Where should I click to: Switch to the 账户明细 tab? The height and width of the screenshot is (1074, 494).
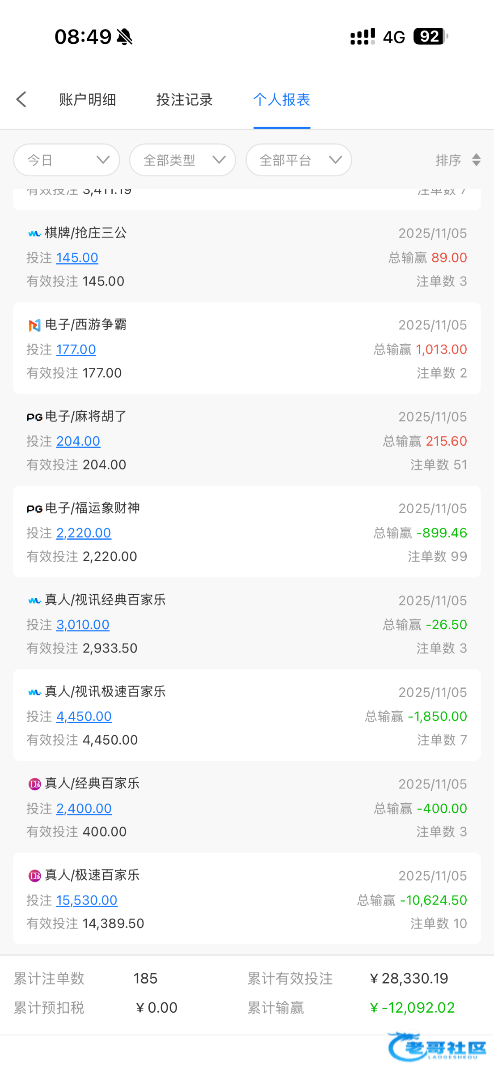88,99
